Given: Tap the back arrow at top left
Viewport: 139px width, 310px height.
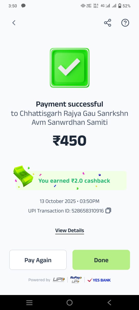Looking at the screenshot, I should tap(14, 23).
